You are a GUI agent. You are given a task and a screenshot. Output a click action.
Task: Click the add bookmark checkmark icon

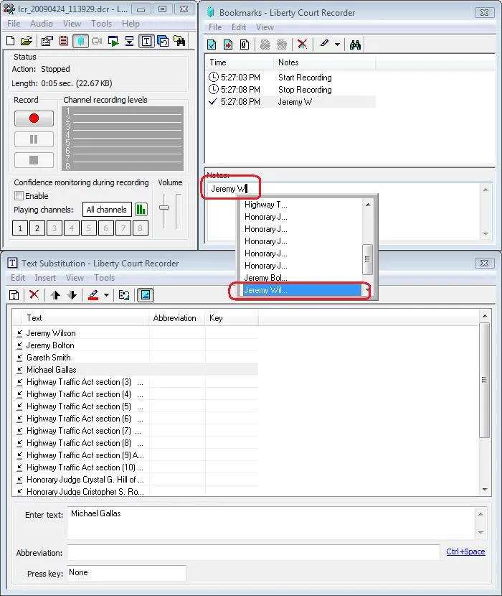coord(212,45)
